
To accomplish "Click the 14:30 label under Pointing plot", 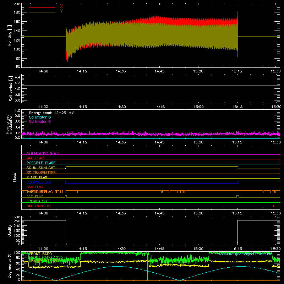I will point(121,71).
